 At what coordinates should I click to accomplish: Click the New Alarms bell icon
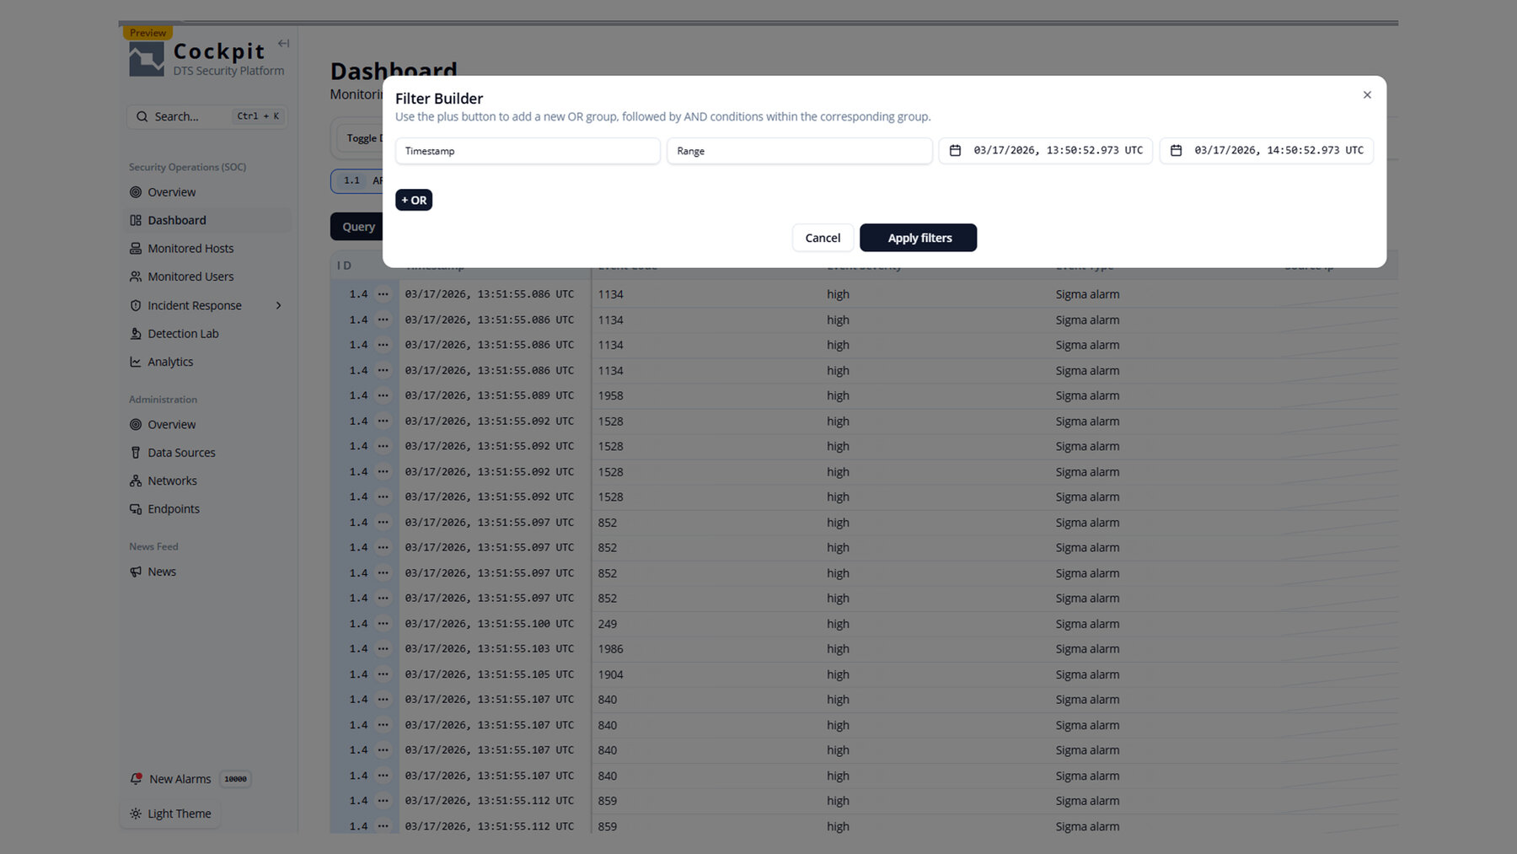(x=136, y=779)
